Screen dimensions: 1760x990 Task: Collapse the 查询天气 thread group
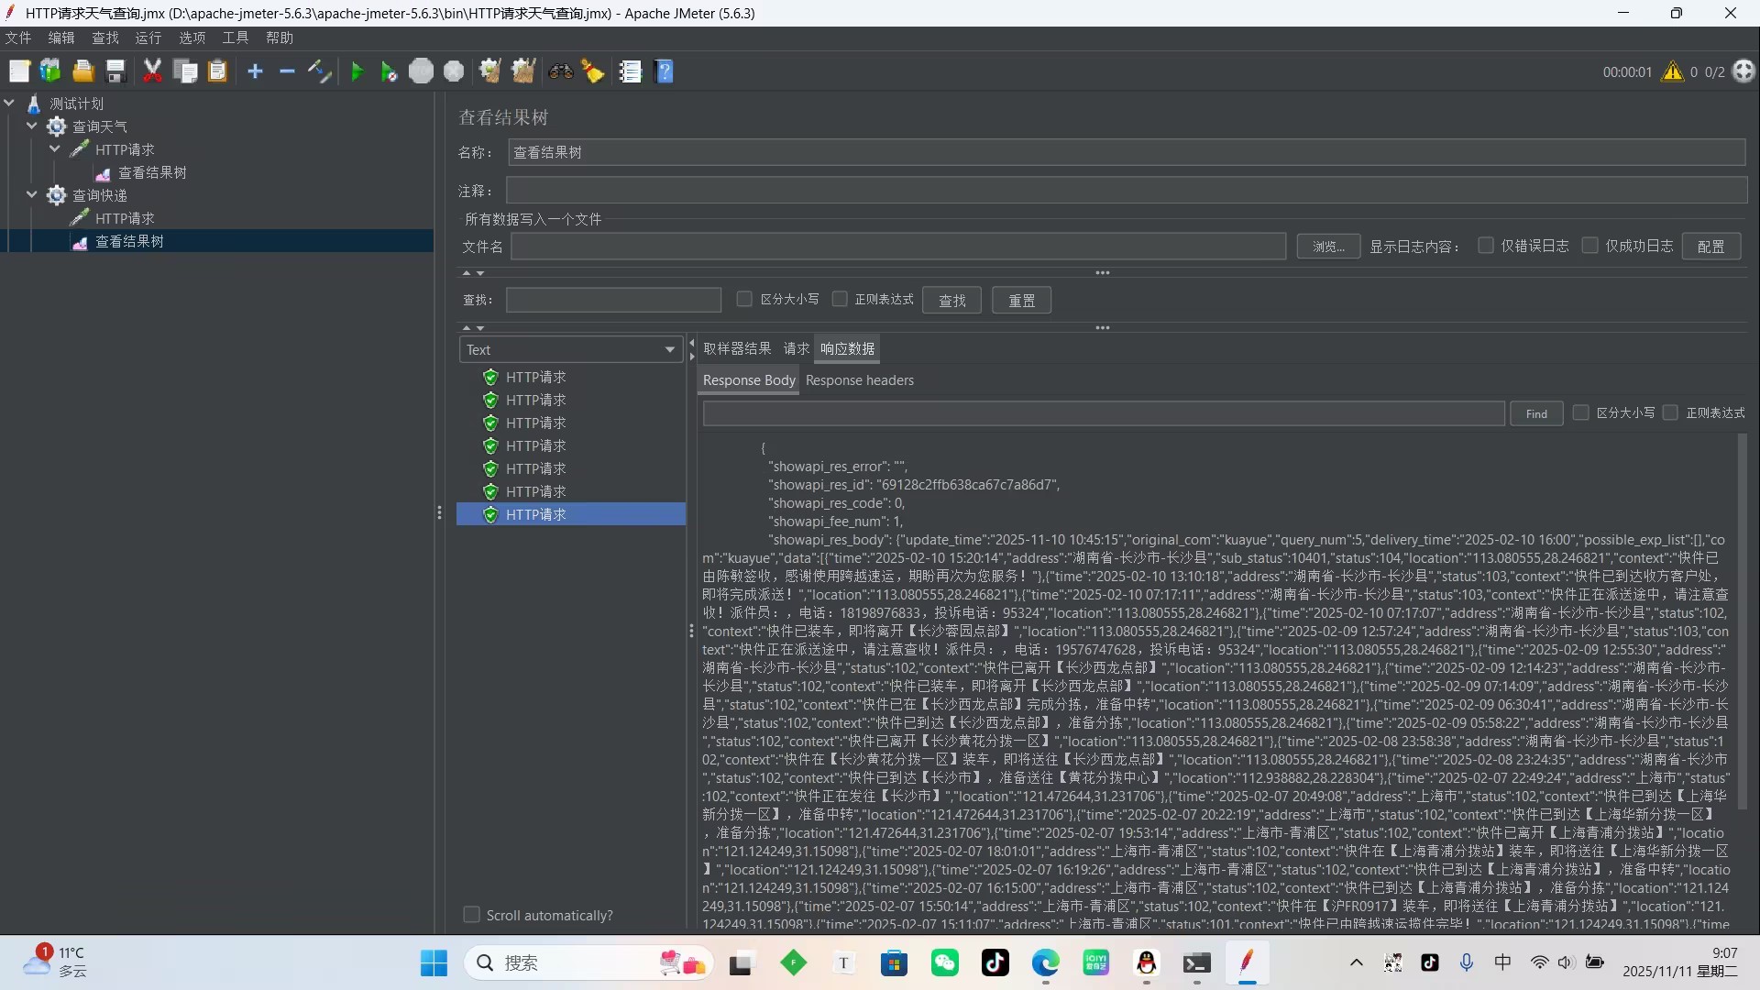tap(32, 126)
